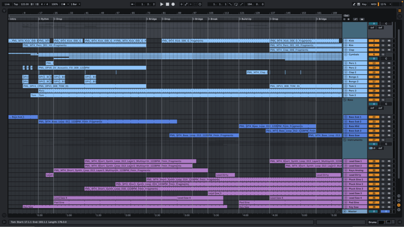Mute the Tom 2 track with activator 20
The width and height of the screenshot is (404, 227).
tap(374, 95)
